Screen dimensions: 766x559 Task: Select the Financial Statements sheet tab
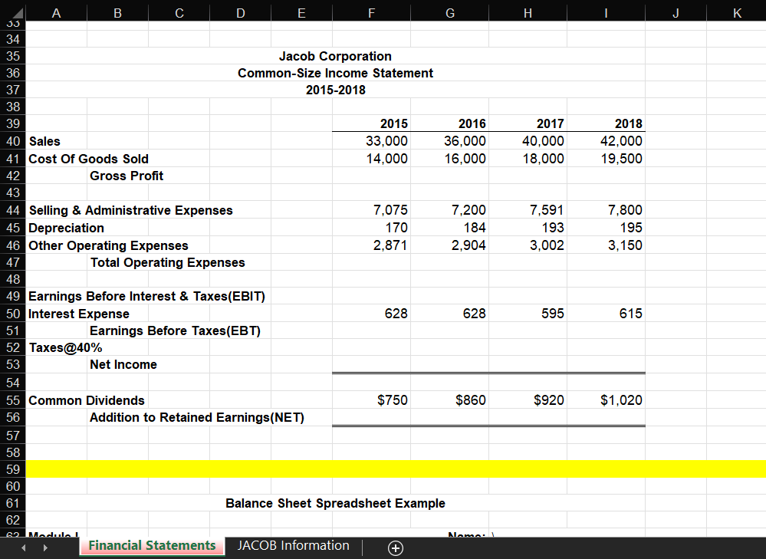coord(151,546)
